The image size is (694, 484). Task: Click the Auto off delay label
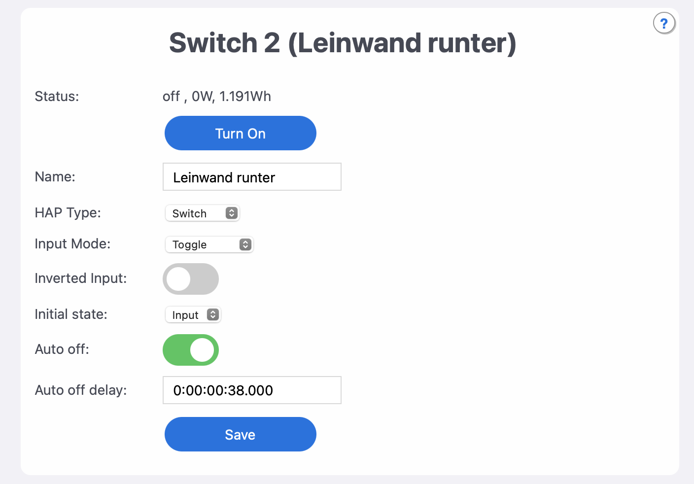click(x=81, y=390)
